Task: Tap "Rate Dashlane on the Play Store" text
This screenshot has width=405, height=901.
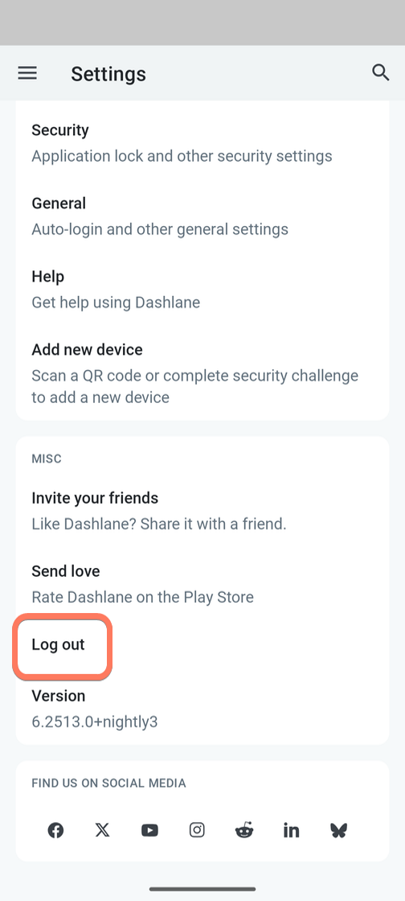Action: tap(143, 597)
